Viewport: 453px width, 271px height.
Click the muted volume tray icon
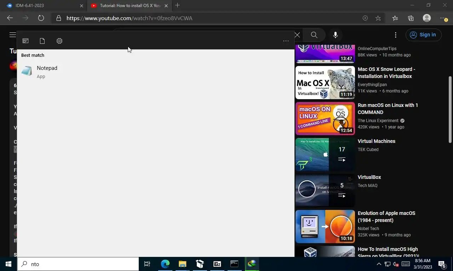[396, 264]
